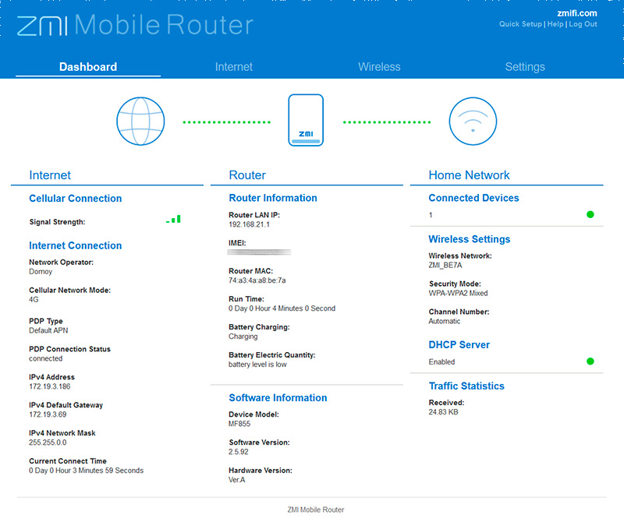The width and height of the screenshot is (624, 525).
Task: Switch to the Internet tab
Action: pos(234,67)
